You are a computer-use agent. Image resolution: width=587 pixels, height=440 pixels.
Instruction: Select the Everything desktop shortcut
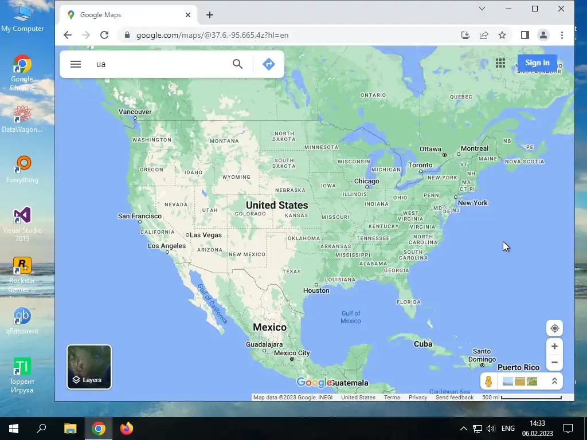click(x=22, y=170)
